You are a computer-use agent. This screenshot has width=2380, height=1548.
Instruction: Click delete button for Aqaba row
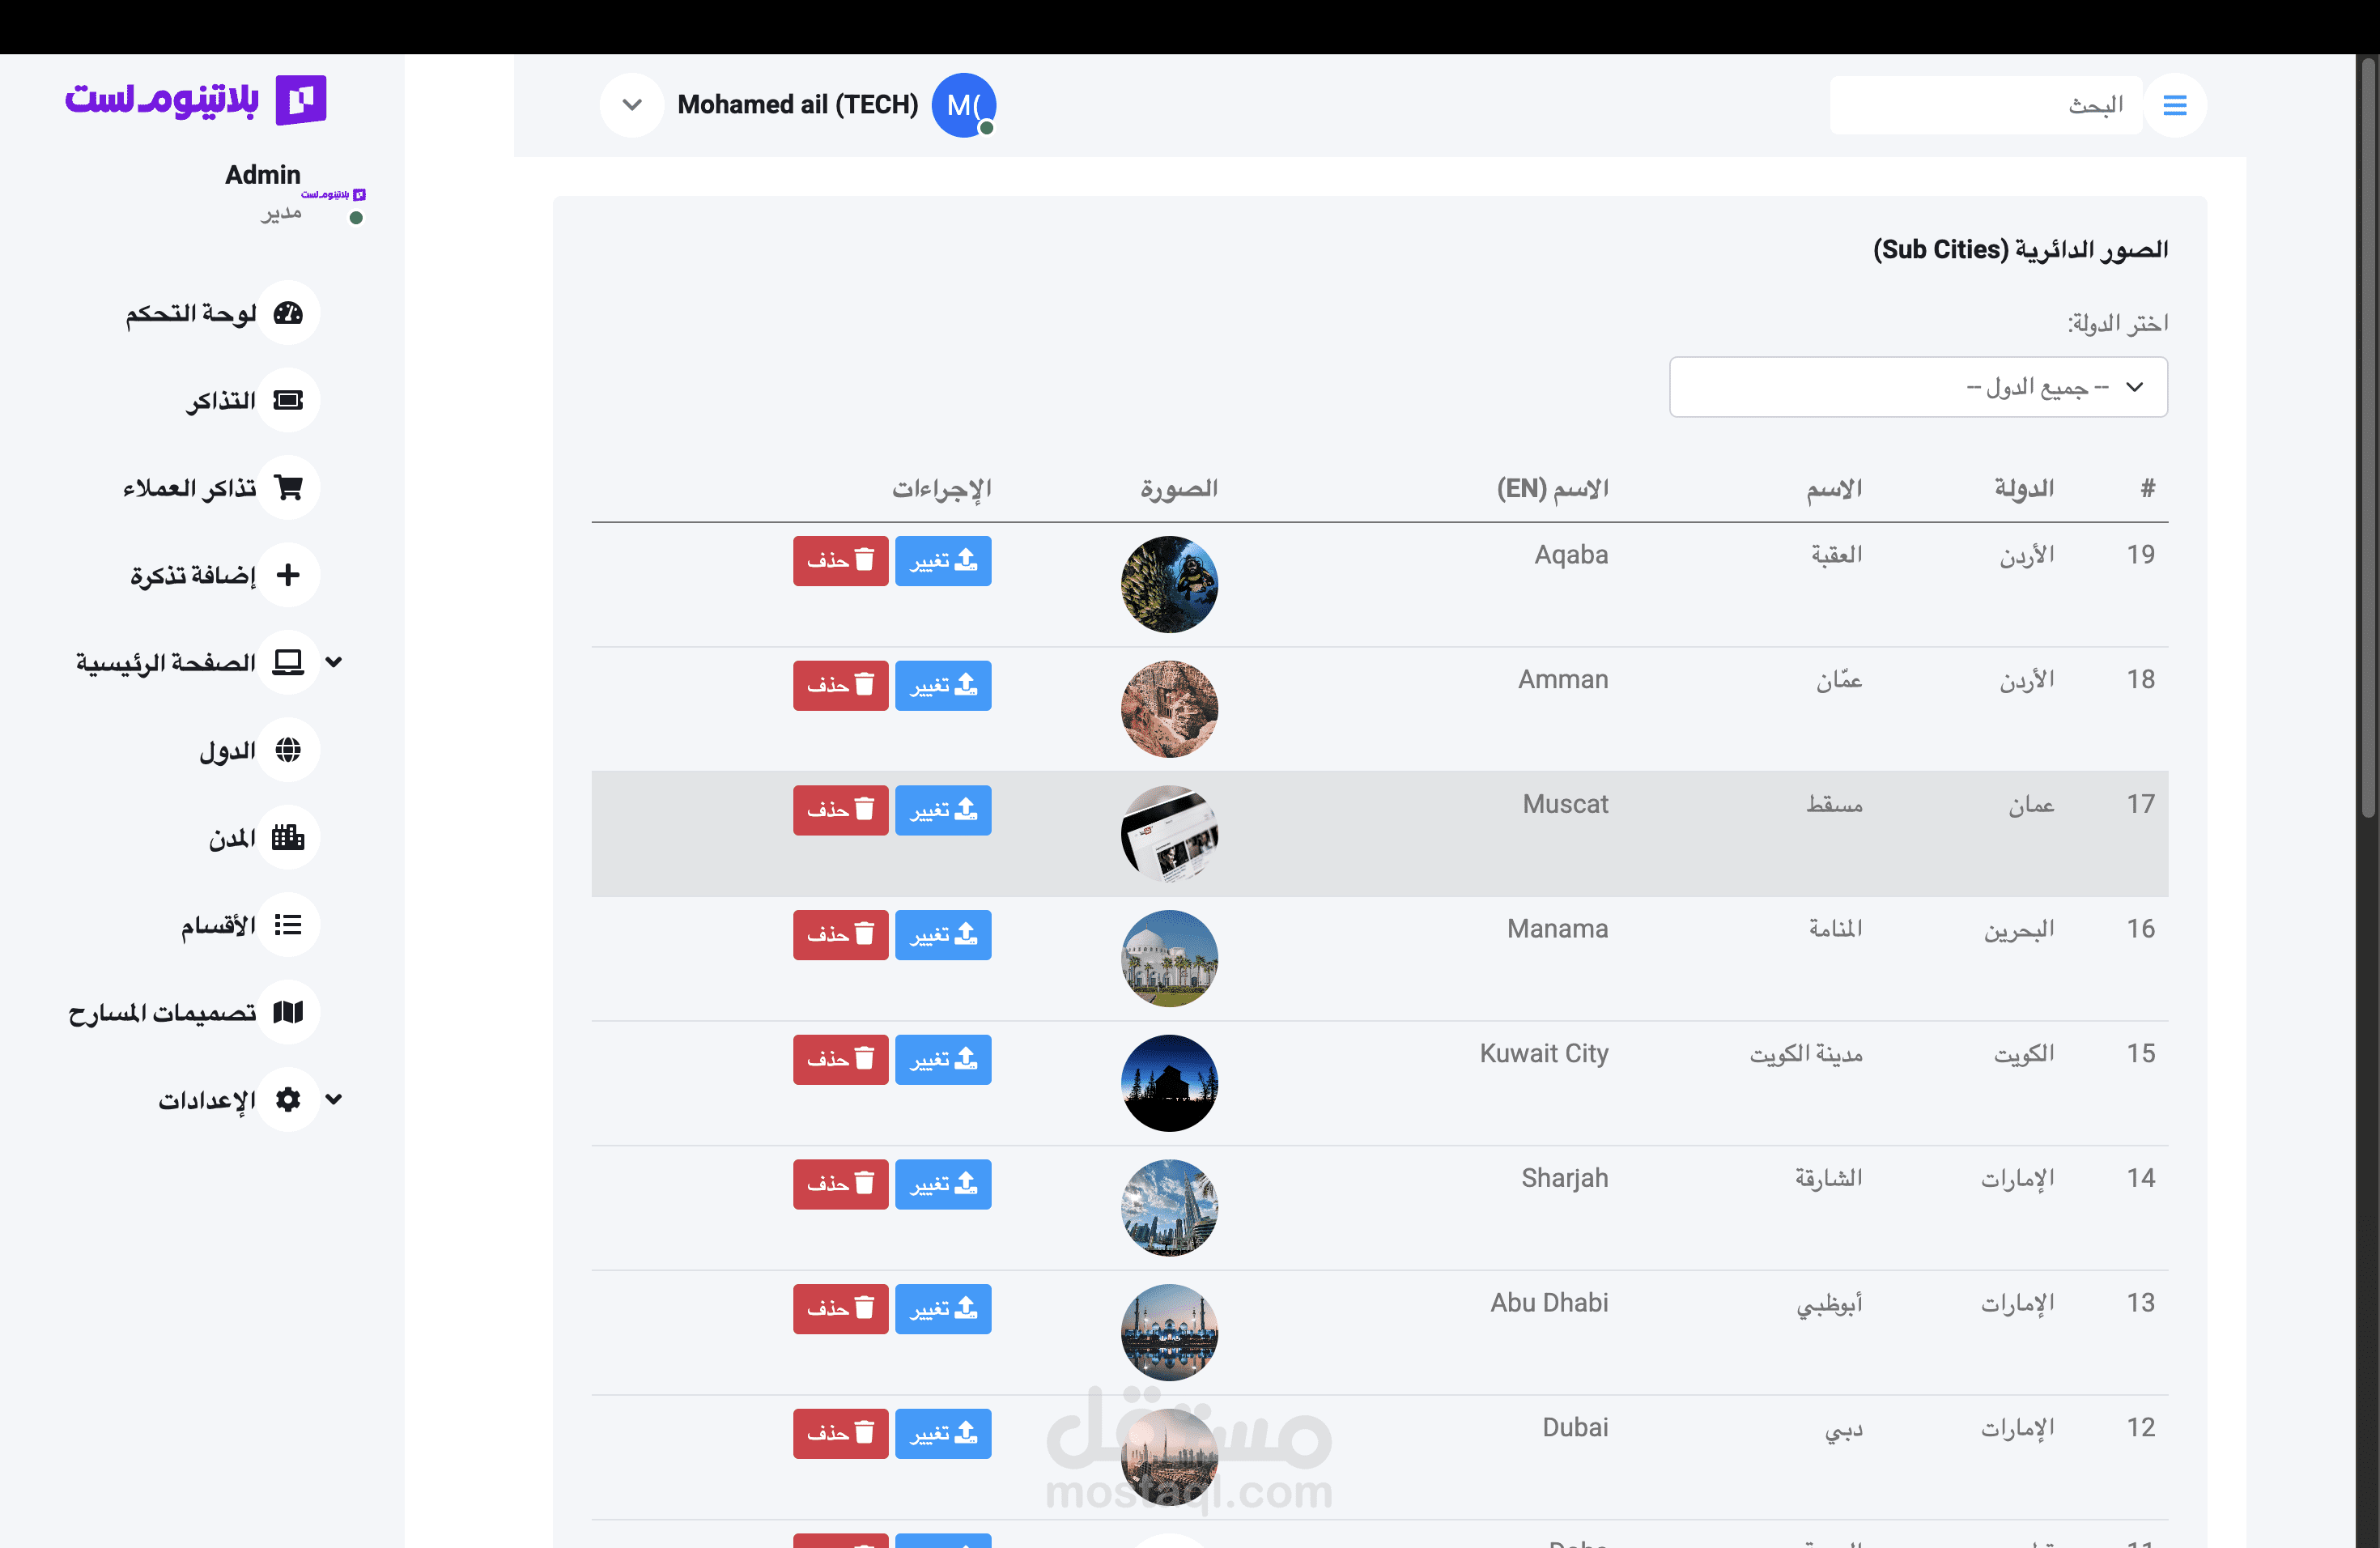point(840,560)
